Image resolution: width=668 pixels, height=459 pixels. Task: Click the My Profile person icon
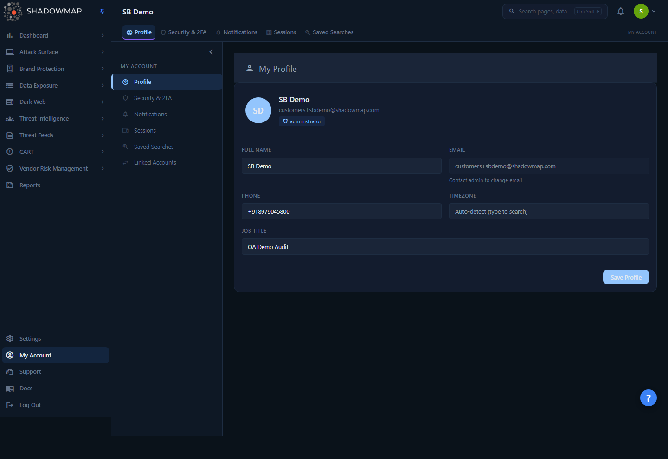point(250,69)
